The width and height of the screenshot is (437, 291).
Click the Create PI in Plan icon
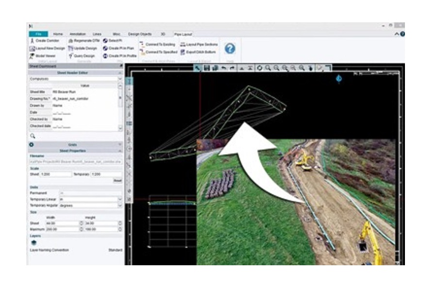[x=105, y=49]
